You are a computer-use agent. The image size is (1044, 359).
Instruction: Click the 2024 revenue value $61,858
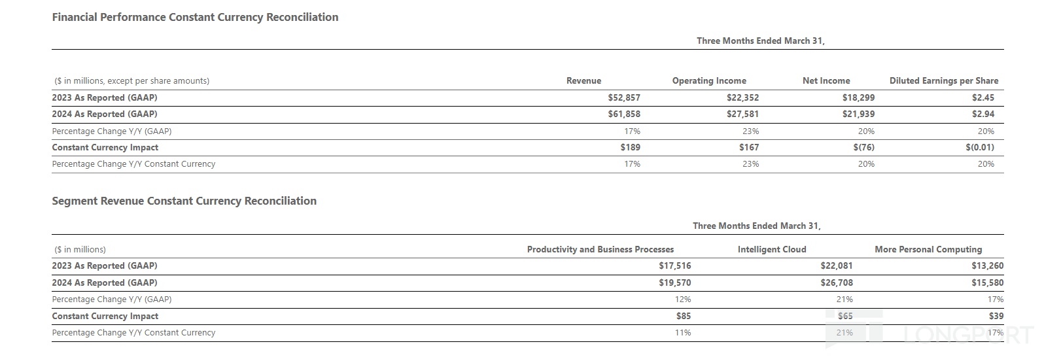(x=623, y=114)
